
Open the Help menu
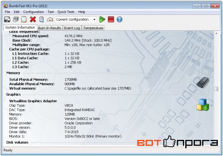click(82, 12)
